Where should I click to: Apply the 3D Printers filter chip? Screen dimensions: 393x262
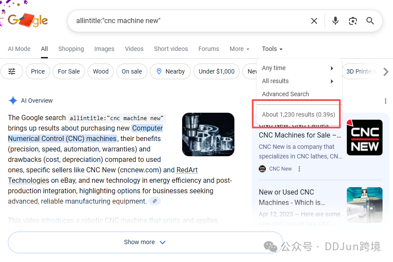[x=361, y=71]
